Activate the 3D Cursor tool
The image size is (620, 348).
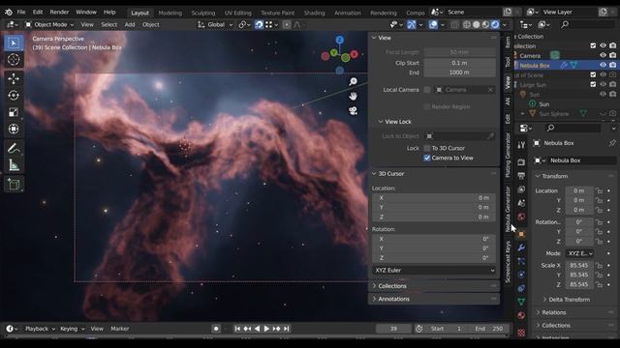pos(14,60)
